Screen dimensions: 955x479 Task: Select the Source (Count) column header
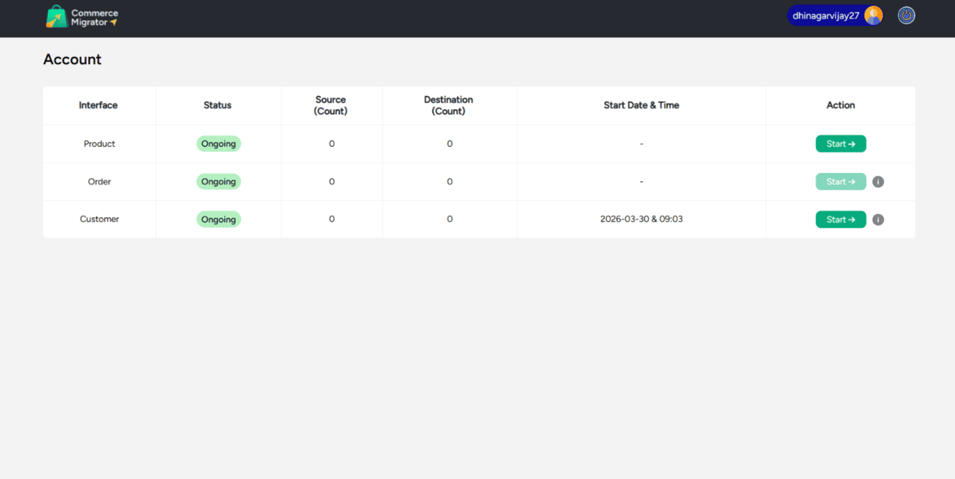pyautogui.click(x=331, y=106)
